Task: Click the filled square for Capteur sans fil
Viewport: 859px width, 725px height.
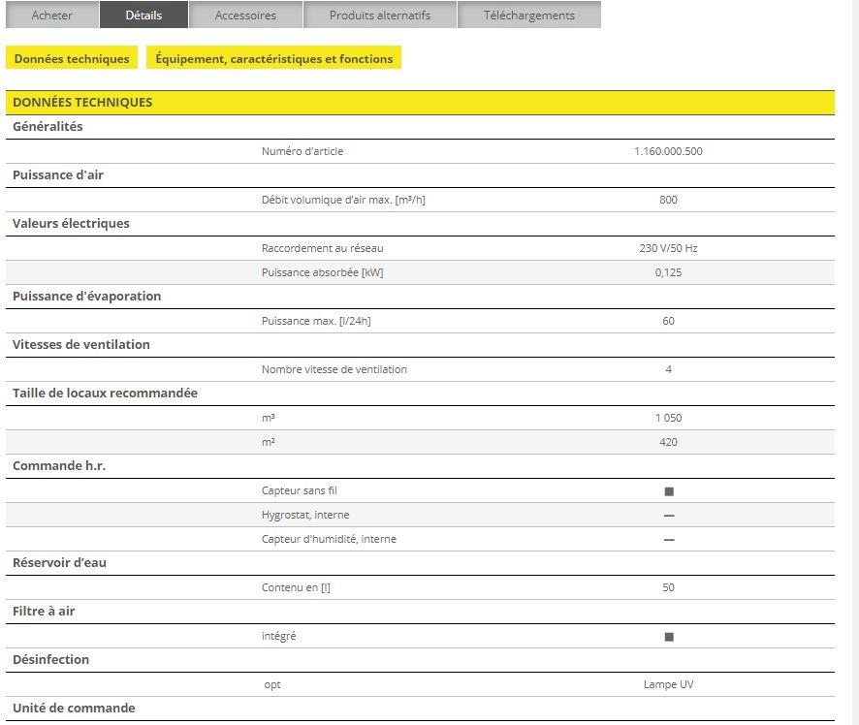Action: [669, 491]
